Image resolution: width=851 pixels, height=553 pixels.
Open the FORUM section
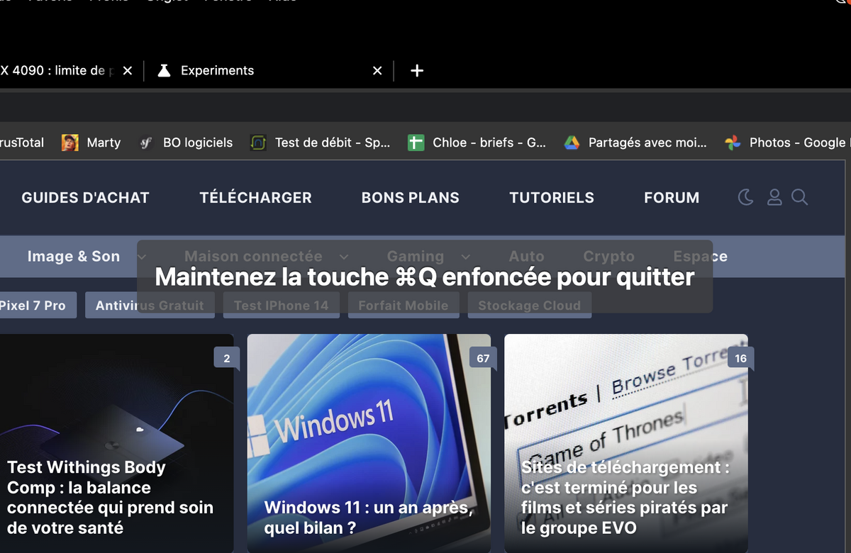coord(672,198)
